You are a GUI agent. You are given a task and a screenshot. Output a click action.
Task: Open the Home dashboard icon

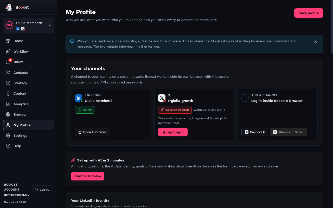click(x=8, y=41)
